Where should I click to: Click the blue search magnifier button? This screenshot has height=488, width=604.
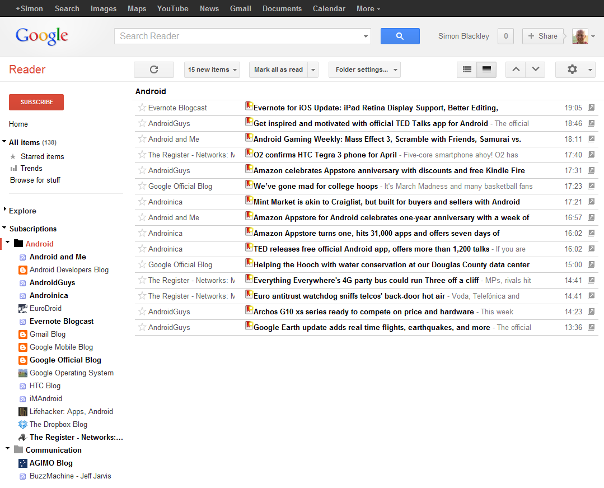[x=400, y=36]
